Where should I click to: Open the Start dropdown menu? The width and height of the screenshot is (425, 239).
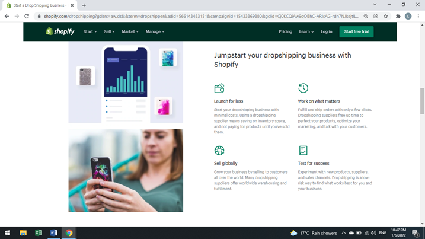[x=90, y=32]
